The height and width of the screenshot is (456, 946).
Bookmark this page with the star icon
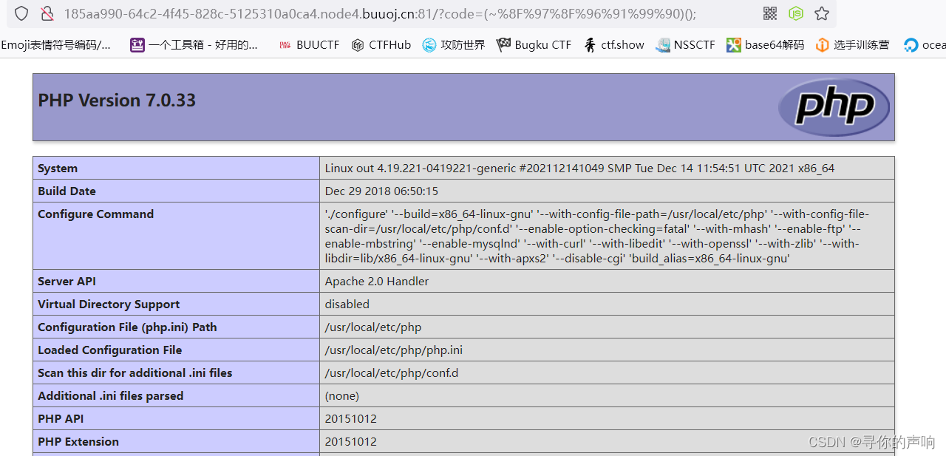821,13
